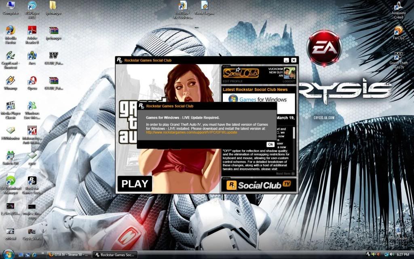
Task: Select the EA Download Manager icon
Action: tap(11, 183)
